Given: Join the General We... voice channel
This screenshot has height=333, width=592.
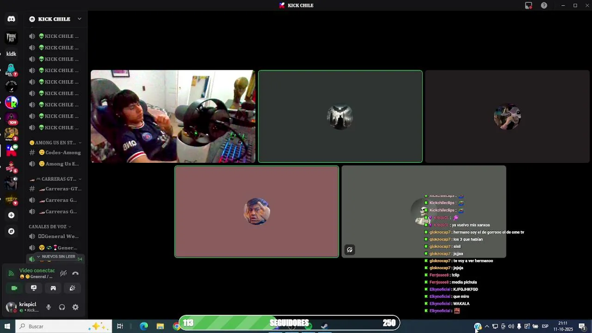Looking at the screenshot, I should pos(55,236).
